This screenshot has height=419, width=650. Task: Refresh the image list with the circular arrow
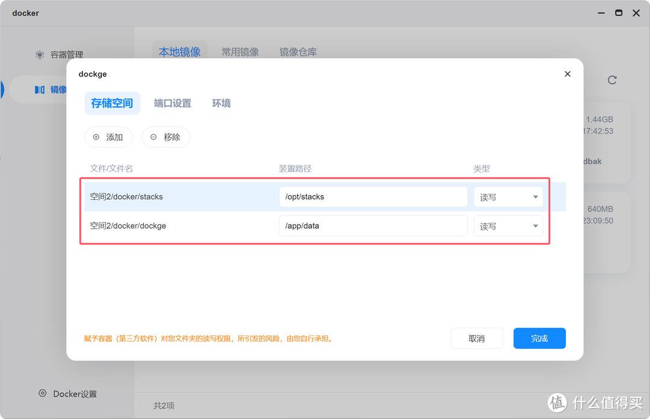(x=611, y=79)
